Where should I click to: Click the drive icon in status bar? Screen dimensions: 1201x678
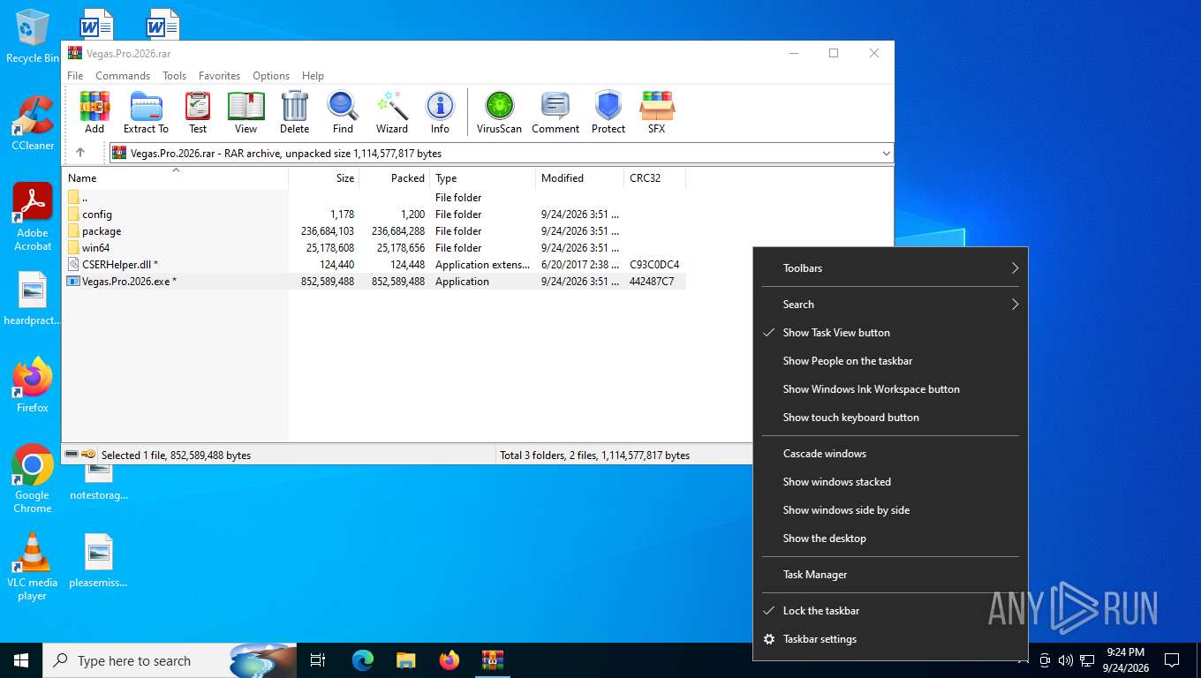[x=72, y=455]
